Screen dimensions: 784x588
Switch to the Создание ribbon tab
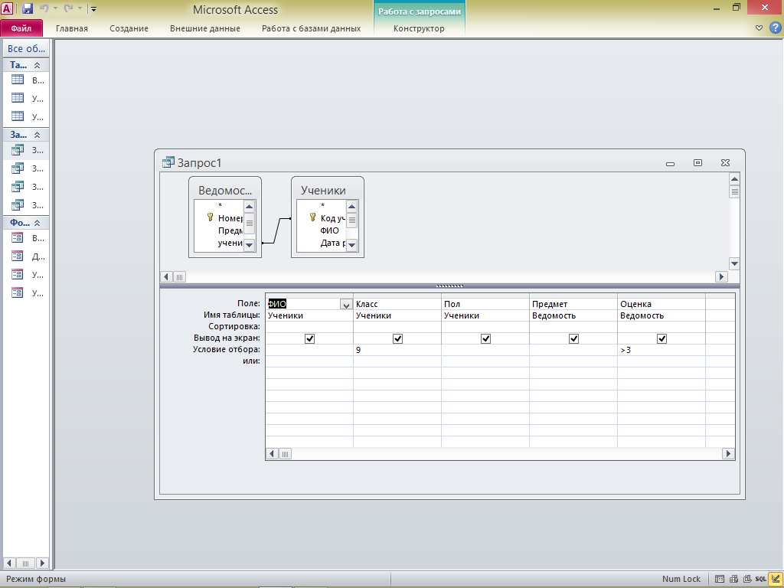(129, 28)
